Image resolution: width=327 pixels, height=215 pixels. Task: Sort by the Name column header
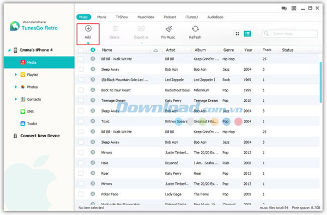(107, 50)
